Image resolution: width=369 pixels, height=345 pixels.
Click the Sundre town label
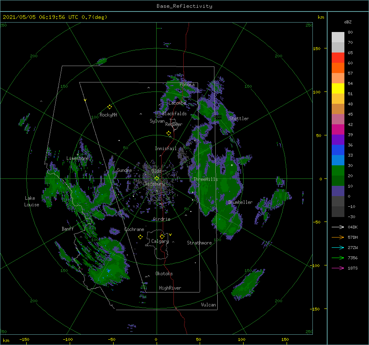click(x=124, y=170)
